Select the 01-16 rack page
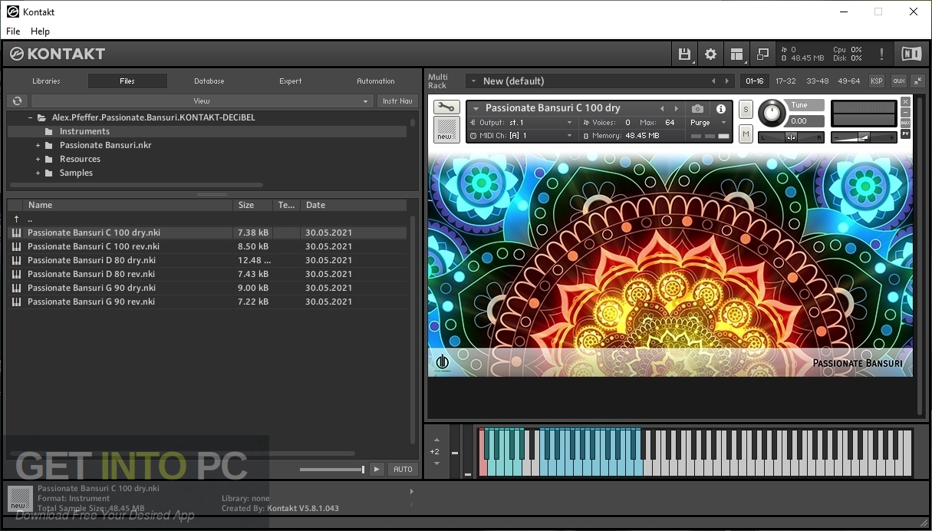This screenshot has width=932, height=531. pyautogui.click(x=755, y=81)
